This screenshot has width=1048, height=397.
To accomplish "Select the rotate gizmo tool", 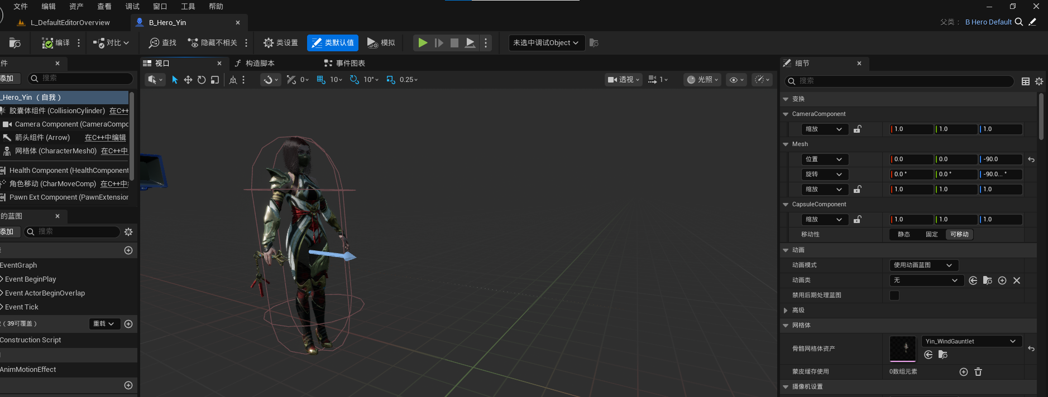I will 202,80.
